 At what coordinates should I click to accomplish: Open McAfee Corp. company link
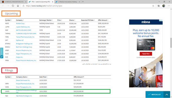click(20, 24)
